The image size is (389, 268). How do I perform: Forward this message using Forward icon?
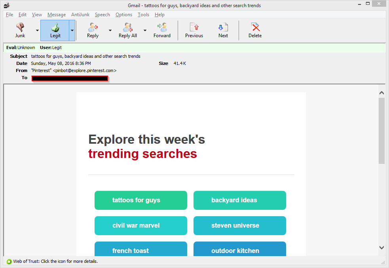pyautogui.click(x=162, y=30)
